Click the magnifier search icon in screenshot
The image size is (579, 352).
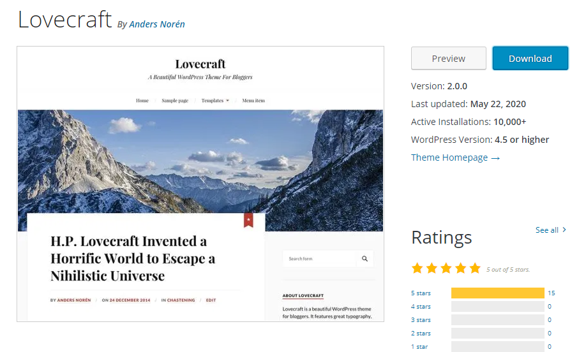[365, 259]
